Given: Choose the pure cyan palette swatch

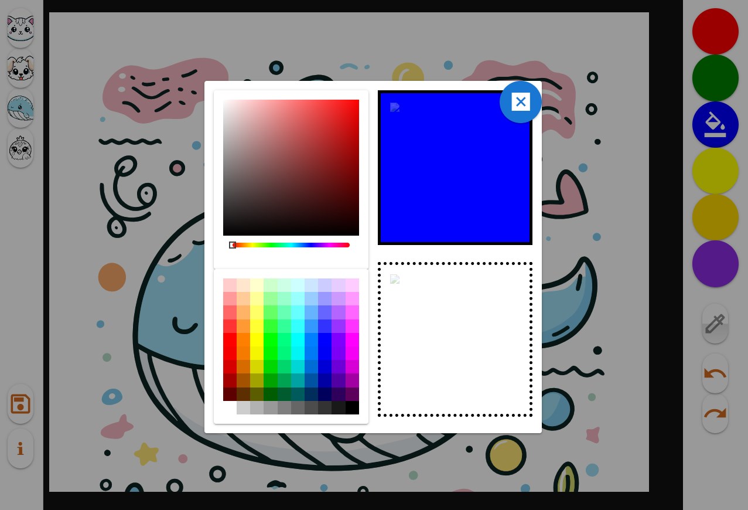Looking at the screenshot, I should pyautogui.click(x=298, y=340).
